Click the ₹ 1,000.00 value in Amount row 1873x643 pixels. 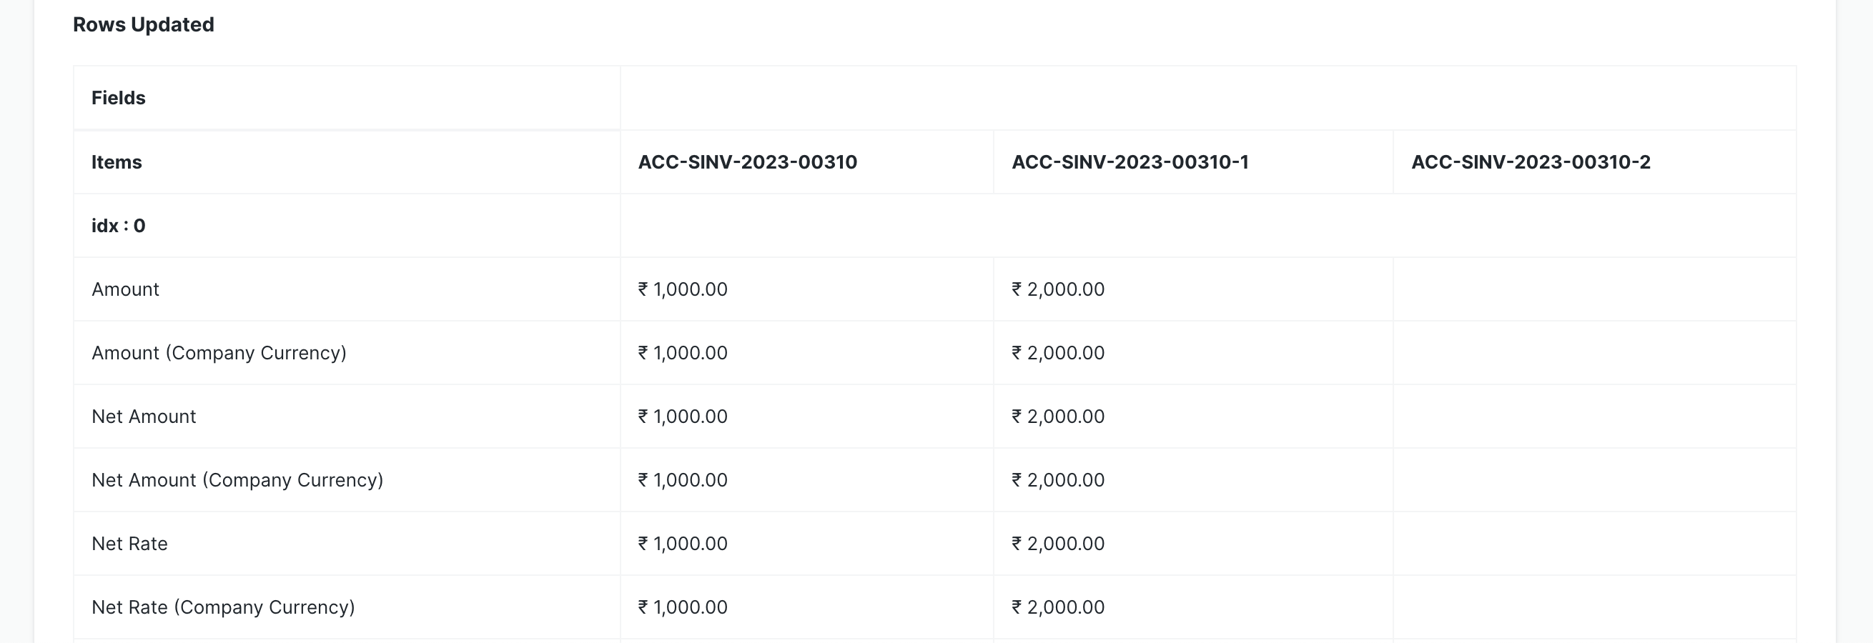683,289
